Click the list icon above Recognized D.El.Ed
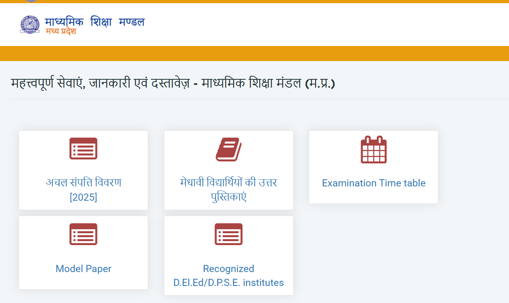Image resolution: width=509 pixels, height=303 pixels. pyautogui.click(x=229, y=234)
